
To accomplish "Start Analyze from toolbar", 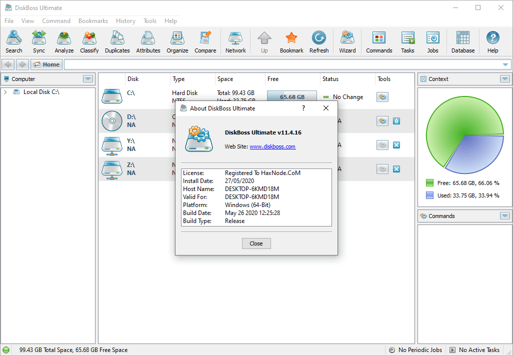I will point(64,41).
